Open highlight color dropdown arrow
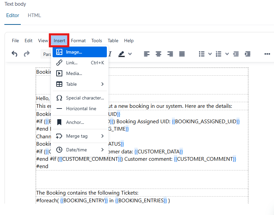This screenshot has width=274, height=215. click(130, 54)
